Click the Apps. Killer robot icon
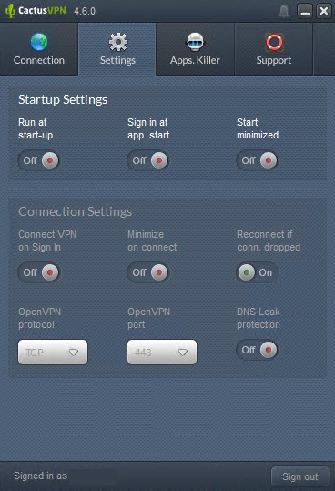This screenshot has width=335, height=491. (x=195, y=42)
